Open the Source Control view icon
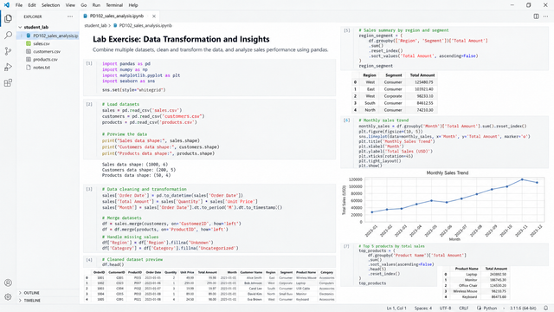Image resolution: width=554 pixels, height=312 pixels. tap(8, 51)
